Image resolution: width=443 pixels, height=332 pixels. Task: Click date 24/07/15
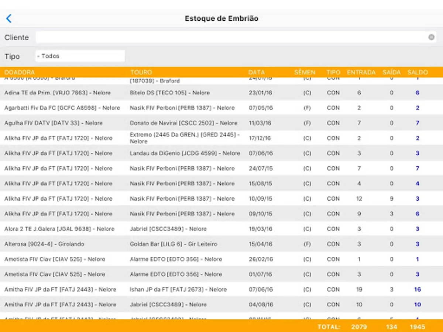click(x=260, y=168)
